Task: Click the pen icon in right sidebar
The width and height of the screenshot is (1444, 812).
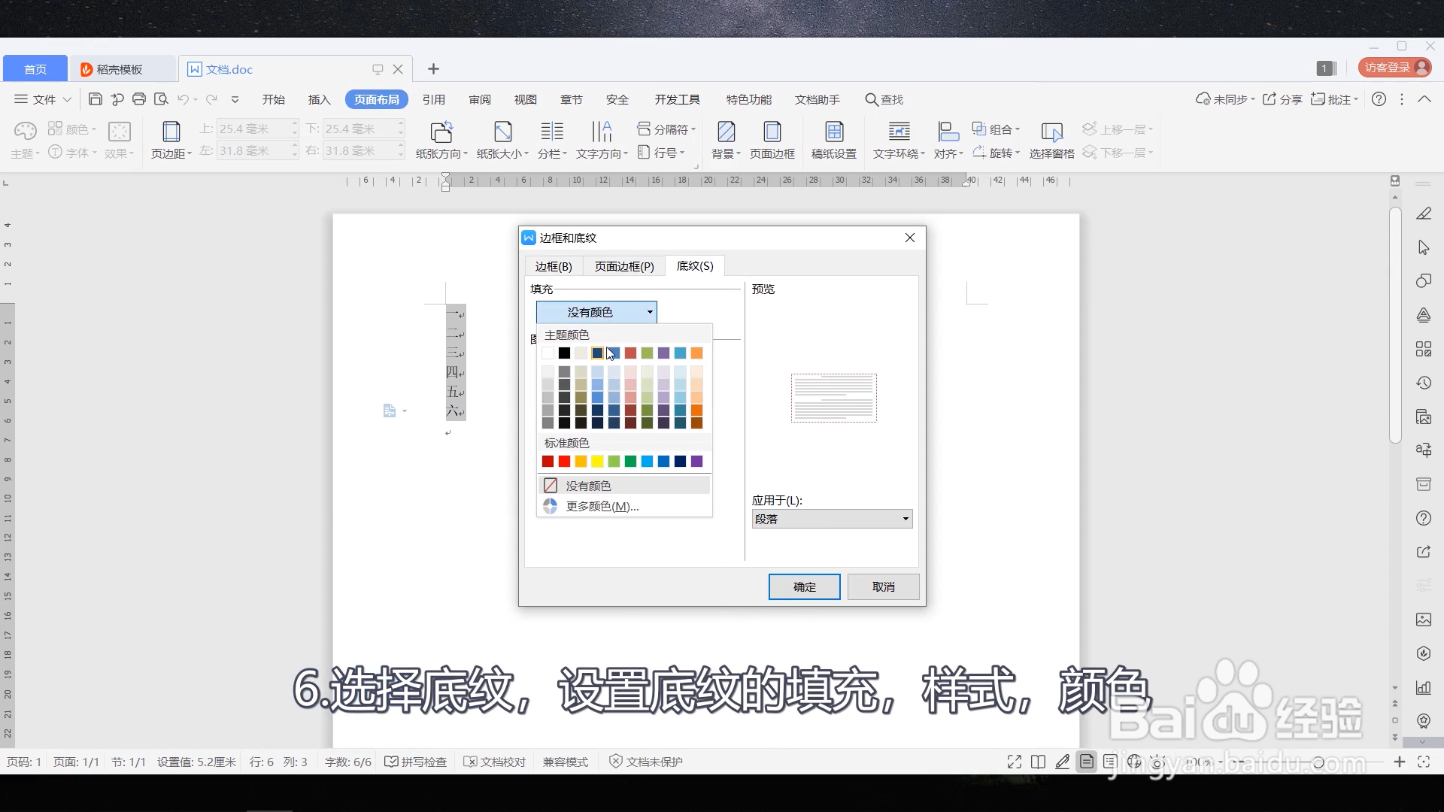Action: (x=1424, y=214)
